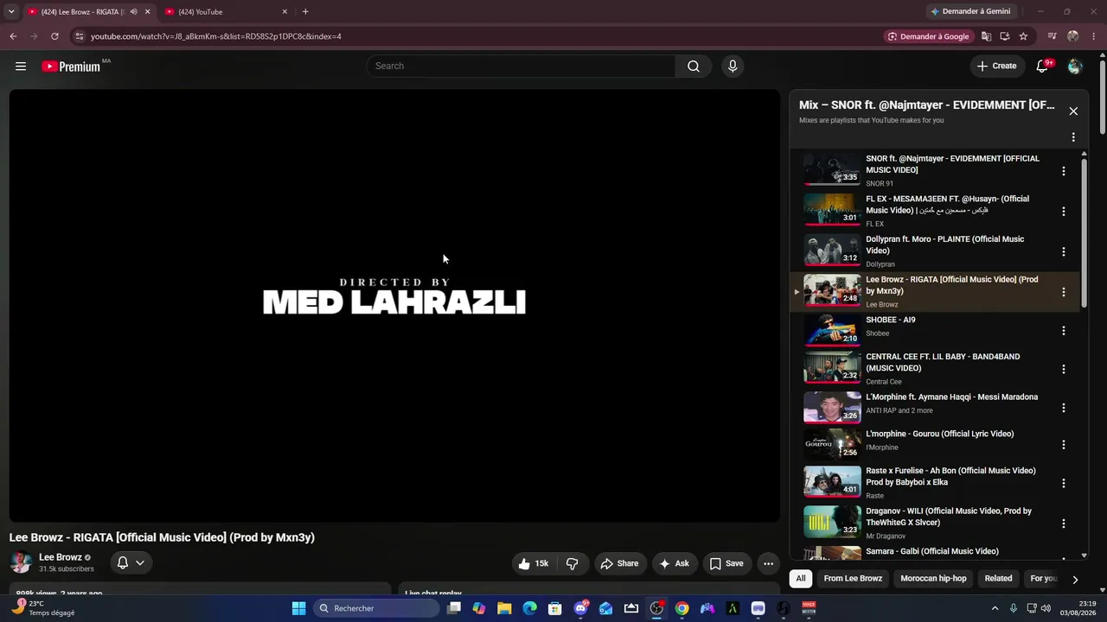Switch to the (424) YouTube tab
1107x622 pixels.
click(227, 11)
